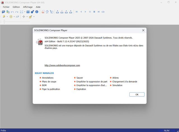
Task: Click the Chargement à la demande entry
Action: 125,82
